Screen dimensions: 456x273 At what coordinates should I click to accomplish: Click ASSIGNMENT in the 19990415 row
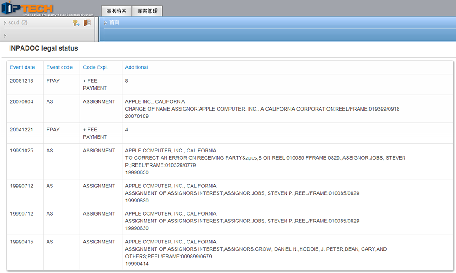click(x=99, y=242)
